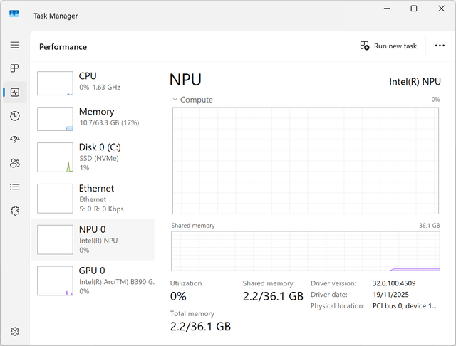Screen dimensions: 456x346
Task: Click the Utilization 0% value
Action: click(x=178, y=296)
